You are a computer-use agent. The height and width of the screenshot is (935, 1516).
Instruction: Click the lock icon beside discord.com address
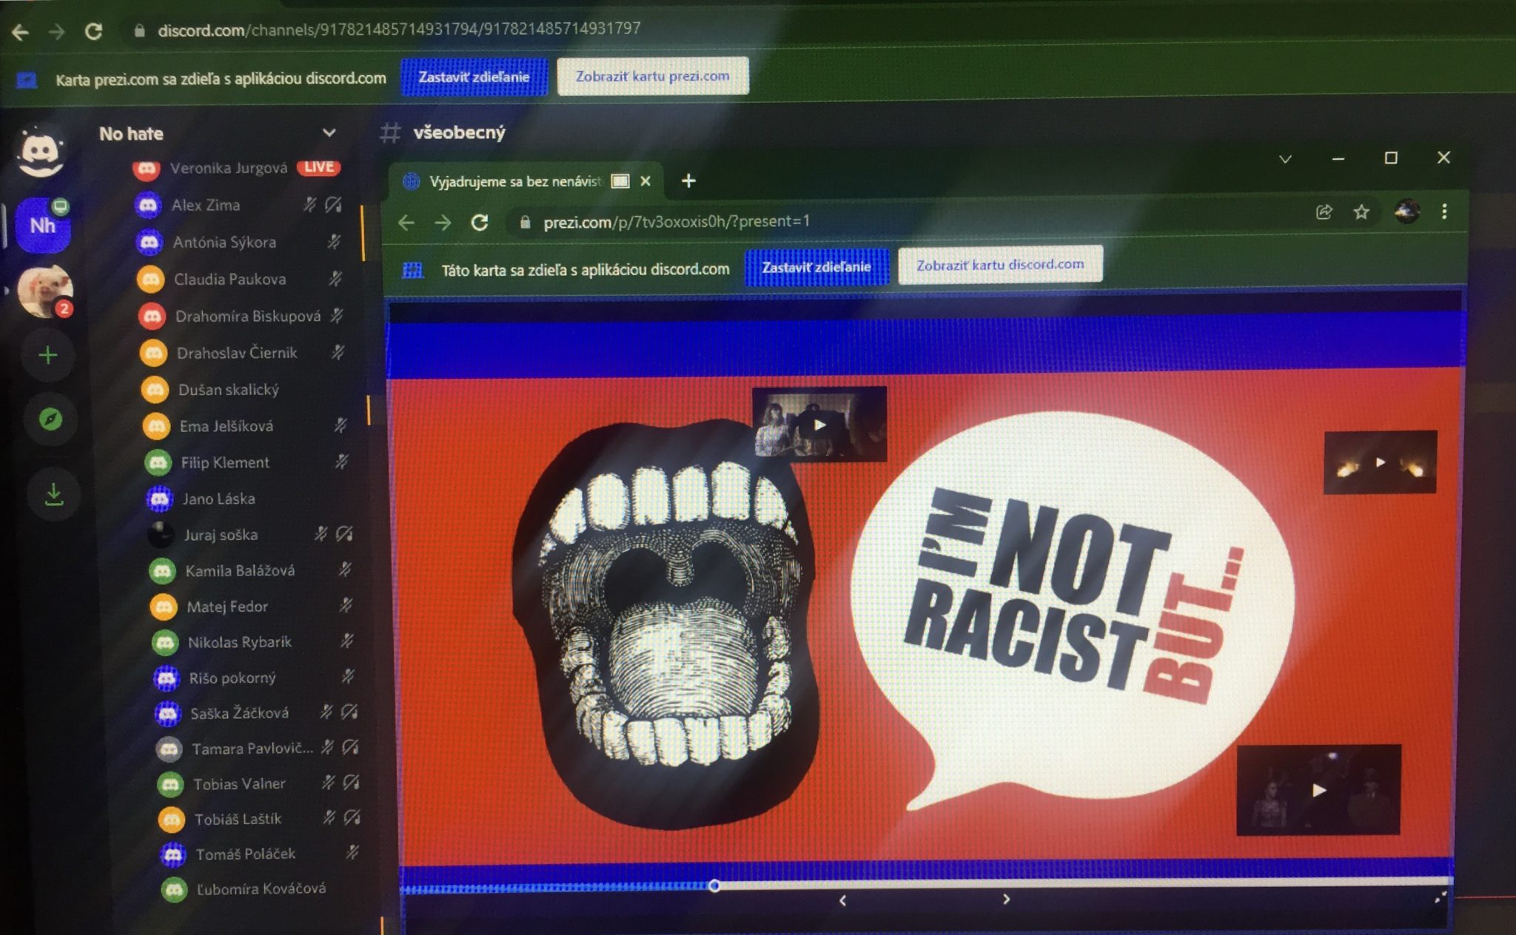pos(138,31)
